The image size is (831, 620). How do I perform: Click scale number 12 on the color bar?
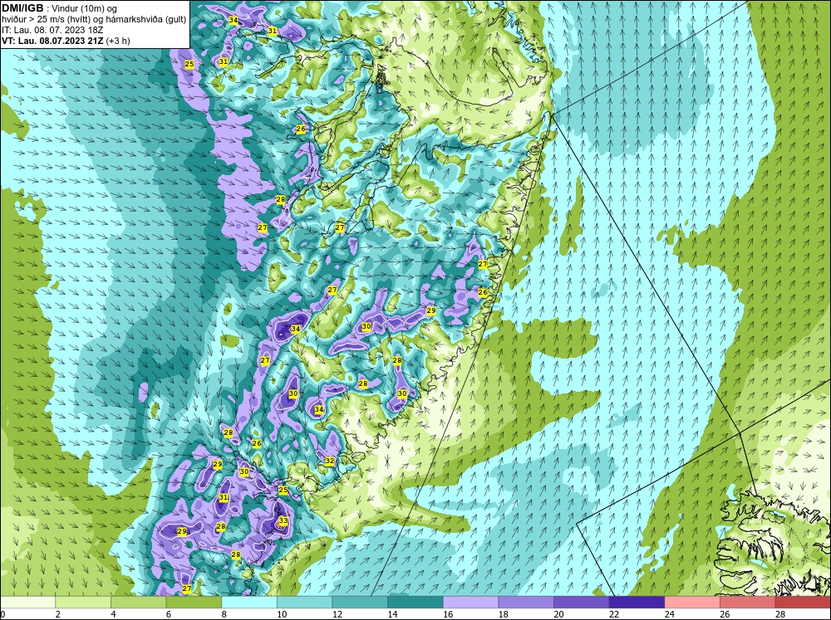pyautogui.click(x=337, y=614)
